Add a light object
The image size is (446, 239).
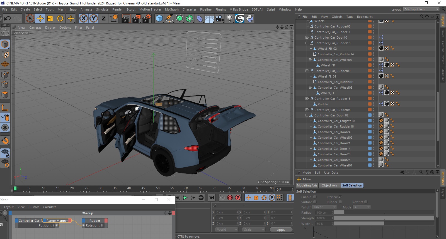tap(230, 19)
